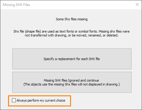Open the SHX replacement chooser
142x110 pixels.
tap(72, 59)
